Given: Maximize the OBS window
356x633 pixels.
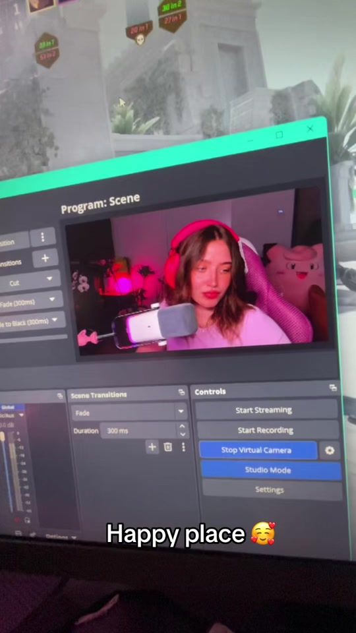Looking at the screenshot, I should 279,135.
